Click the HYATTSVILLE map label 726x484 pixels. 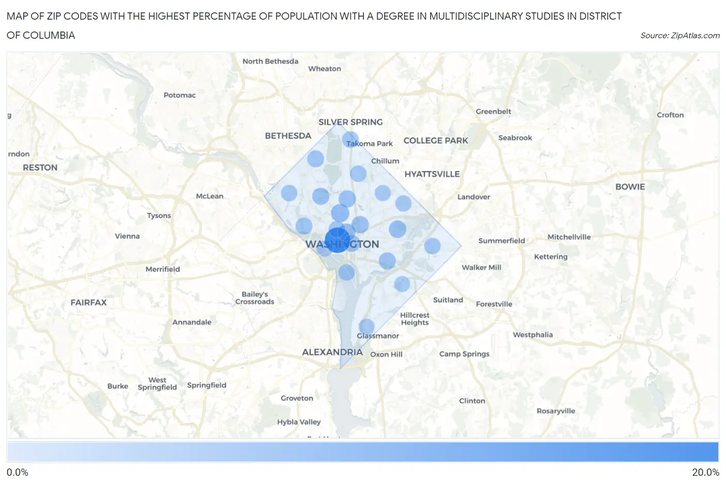coord(432,174)
